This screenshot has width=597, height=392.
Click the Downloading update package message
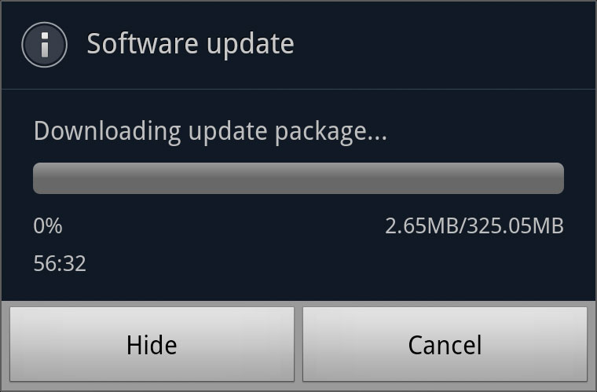coord(211,132)
